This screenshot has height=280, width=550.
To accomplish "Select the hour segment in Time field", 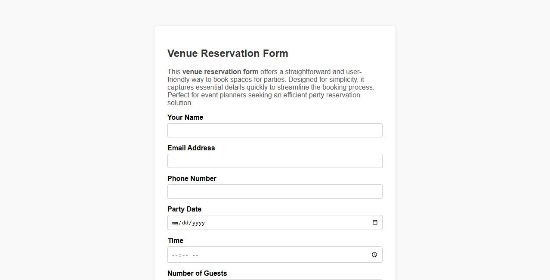I will point(175,255).
